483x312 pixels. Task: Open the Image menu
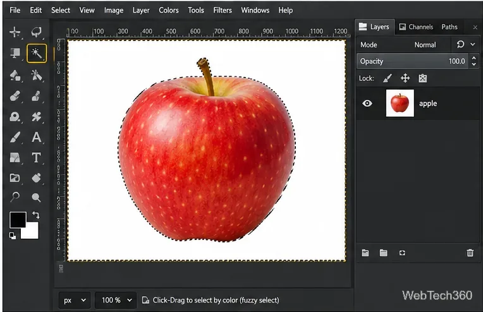pos(114,10)
